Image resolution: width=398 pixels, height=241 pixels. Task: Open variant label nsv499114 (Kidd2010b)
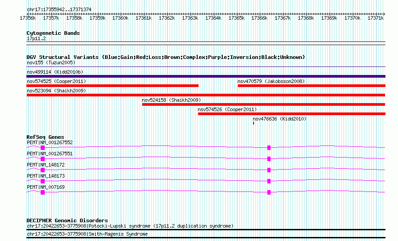click(x=55, y=72)
